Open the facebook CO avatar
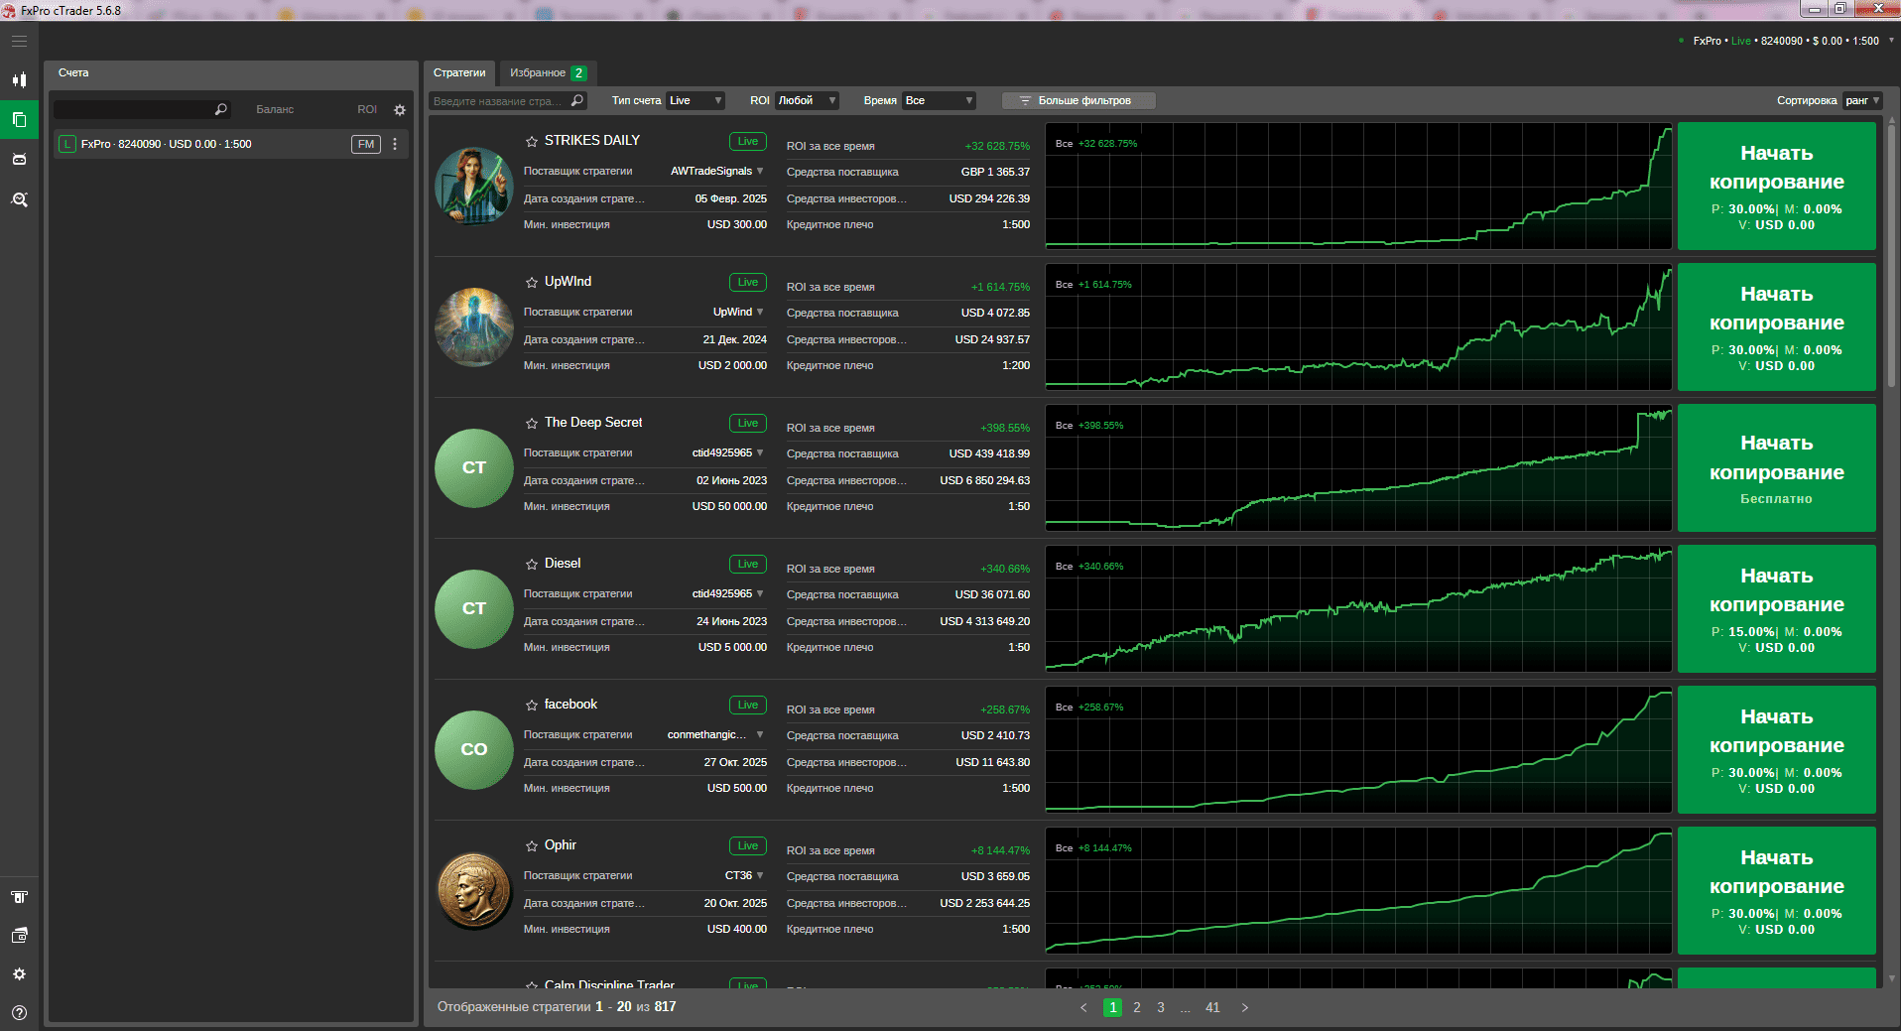The width and height of the screenshot is (1901, 1031). (x=474, y=749)
